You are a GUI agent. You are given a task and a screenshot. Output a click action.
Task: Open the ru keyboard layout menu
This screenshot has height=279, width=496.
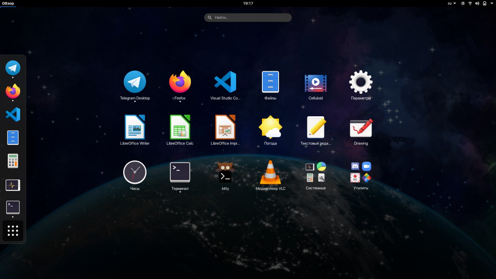point(452,3)
